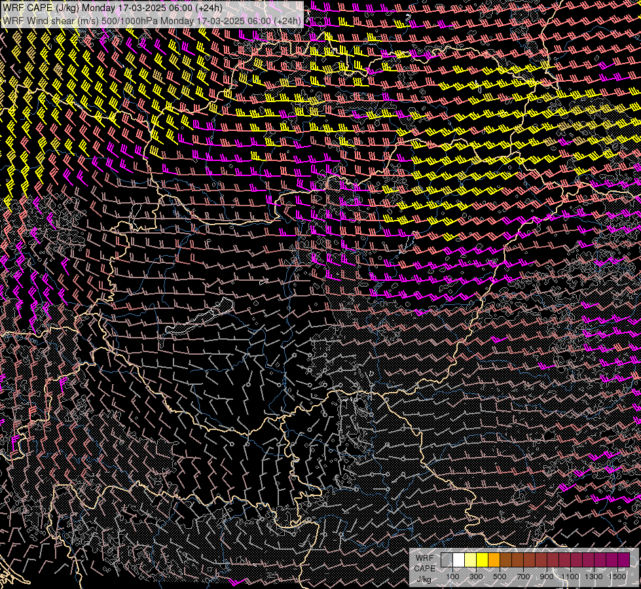The height and width of the screenshot is (589, 641).
Task: Click the '900' legend value label
Action: point(547,577)
